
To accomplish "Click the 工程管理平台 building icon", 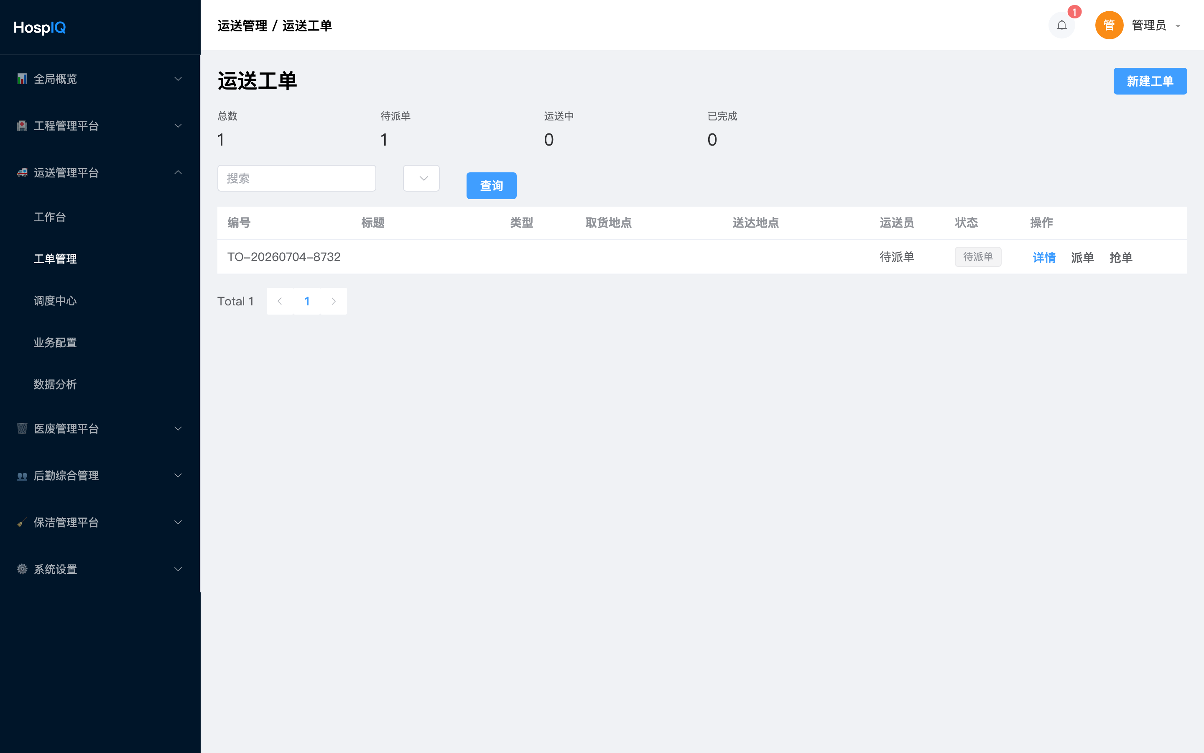I will [x=22, y=125].
